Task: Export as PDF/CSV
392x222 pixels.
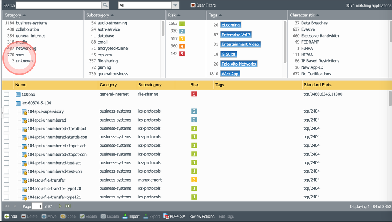Action: pyautogui.click(x=174, y=217)
